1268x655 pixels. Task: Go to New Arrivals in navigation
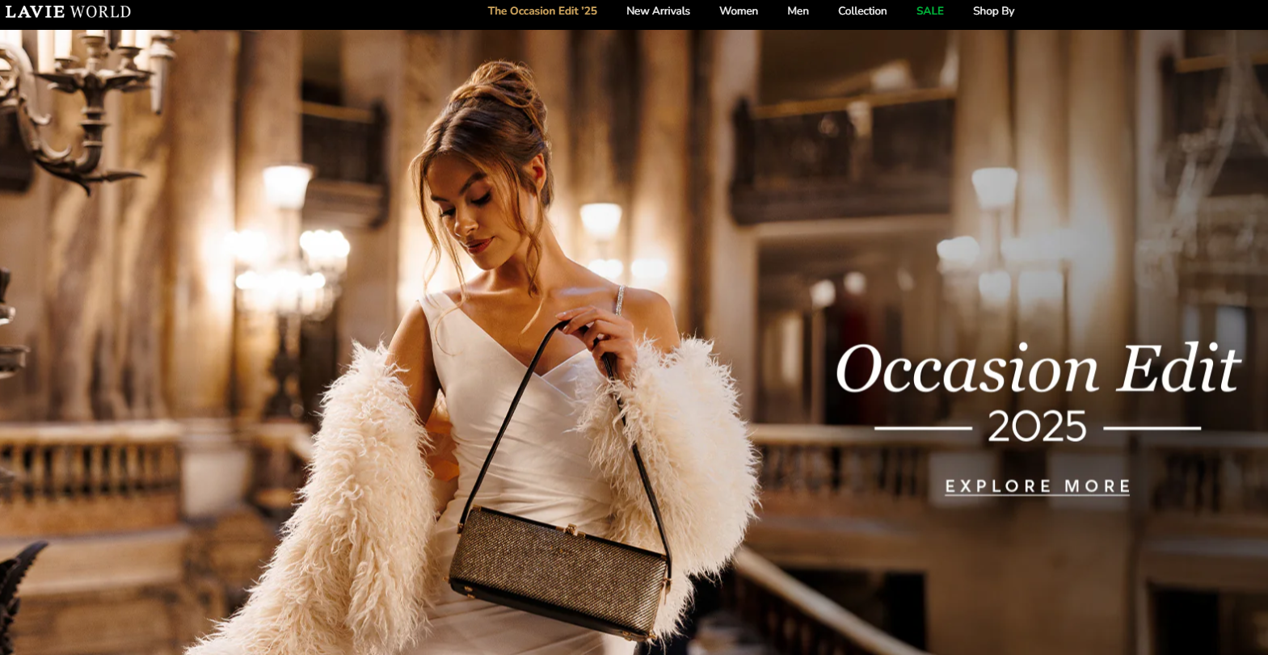658,11
